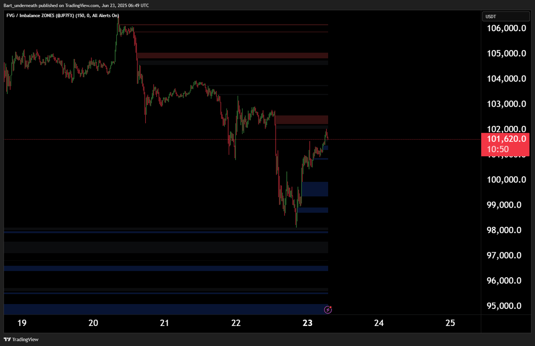Click date label 21 on time axis
The width and height of the screenshot is (535, 346).
pos(165,323)
